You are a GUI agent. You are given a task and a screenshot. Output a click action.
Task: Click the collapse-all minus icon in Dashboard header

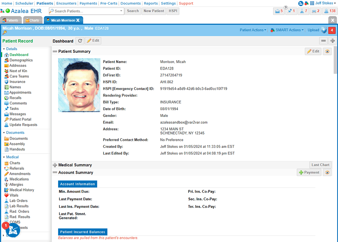coord(324,41)
